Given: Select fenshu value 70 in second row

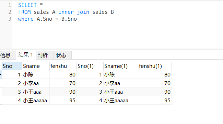Looking at the screenshot, I should coord(63,83).
